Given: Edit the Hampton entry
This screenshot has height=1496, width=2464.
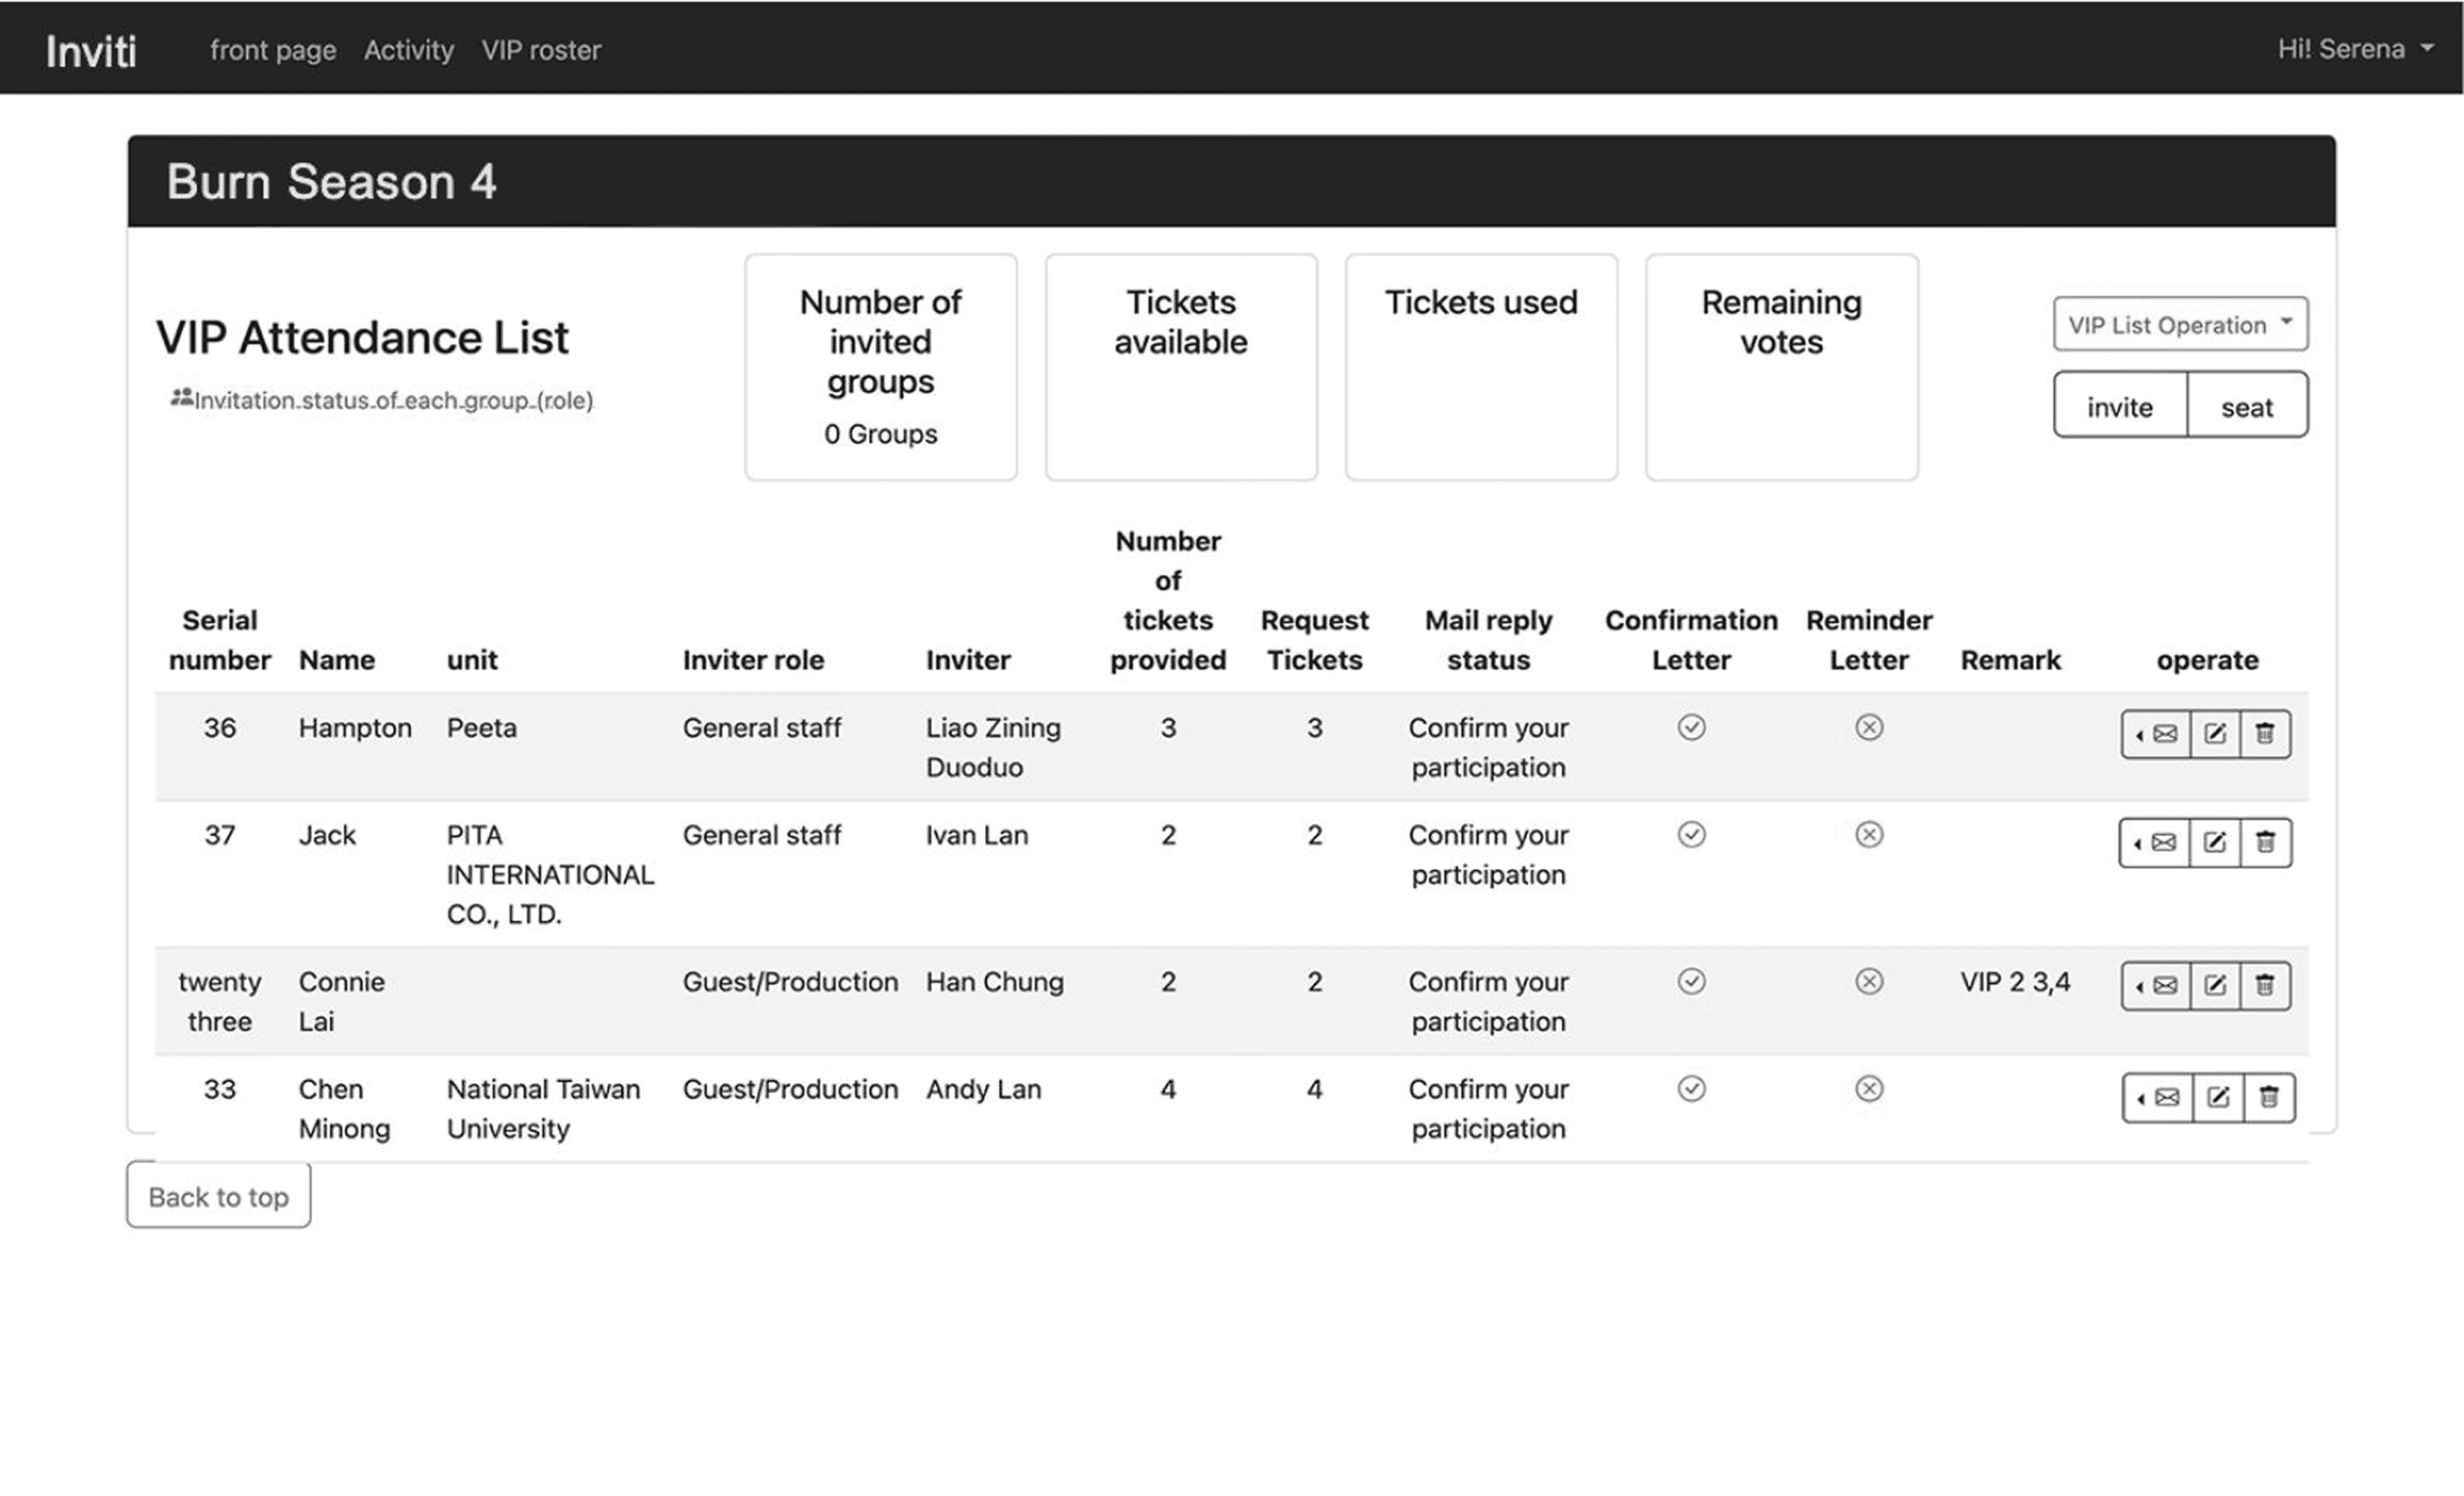Looking at the screenshot, I should pos(2215,735).
